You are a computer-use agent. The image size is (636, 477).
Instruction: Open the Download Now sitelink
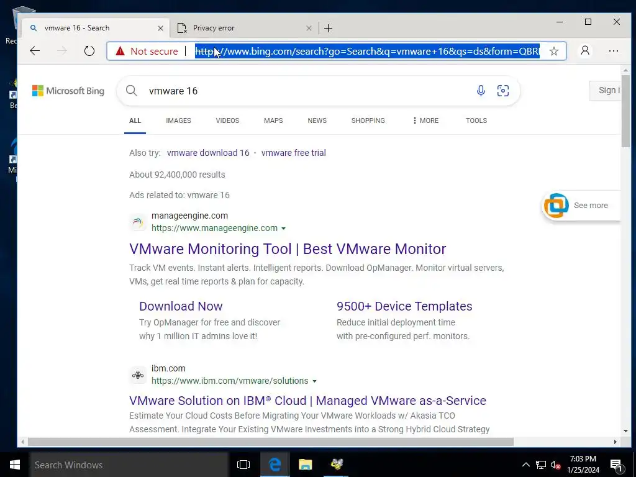pyautogui.click(x=181, y=306)
